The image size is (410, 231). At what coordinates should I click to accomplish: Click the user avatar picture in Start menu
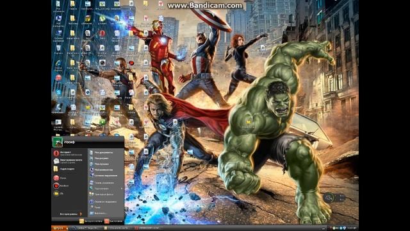58,142
